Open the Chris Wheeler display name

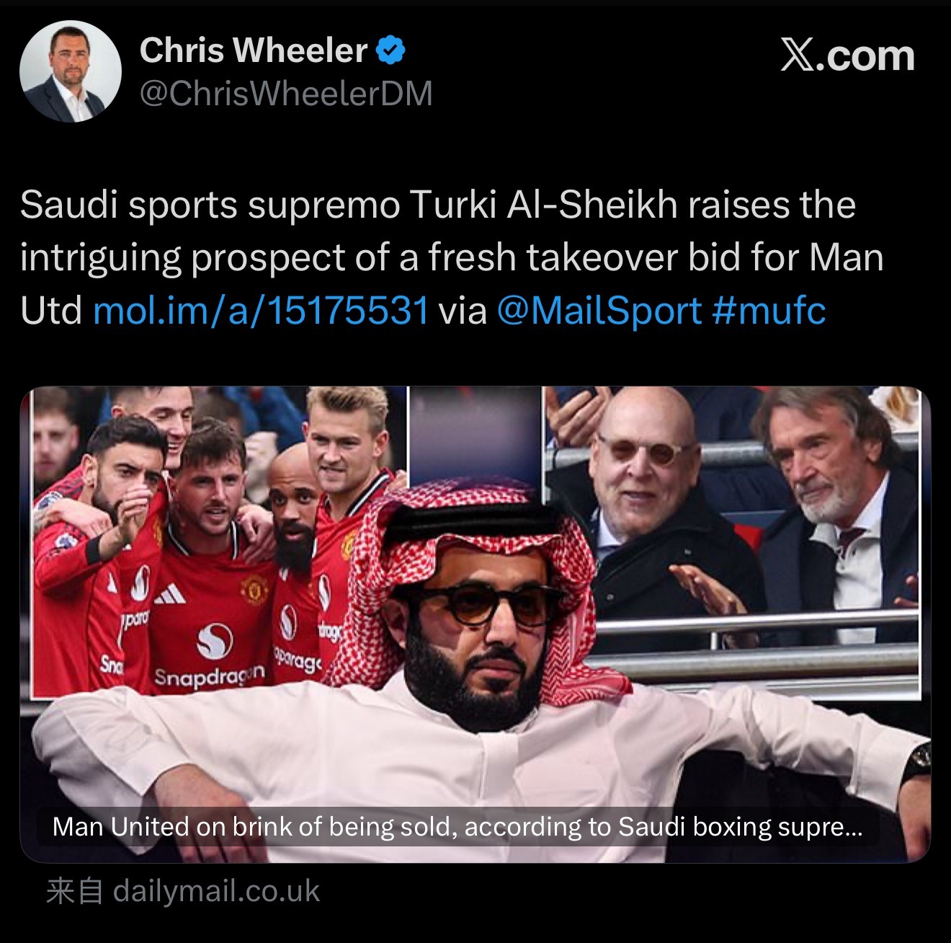254,50
